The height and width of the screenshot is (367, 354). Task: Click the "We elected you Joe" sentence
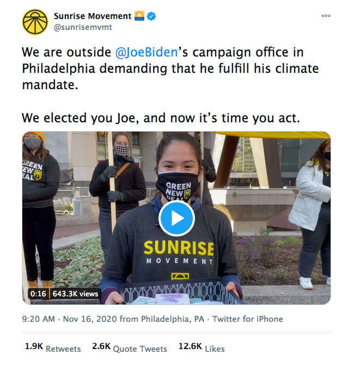(x=161, y=118)
